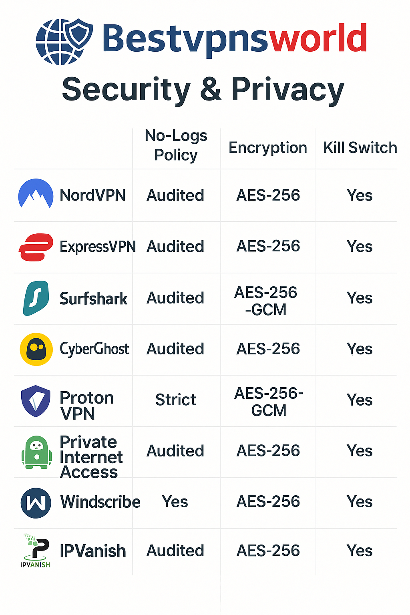This screenshot has width=410, height=615.
Task: Click the green Private Internet Access robot icon
Action: pos(36,452)
